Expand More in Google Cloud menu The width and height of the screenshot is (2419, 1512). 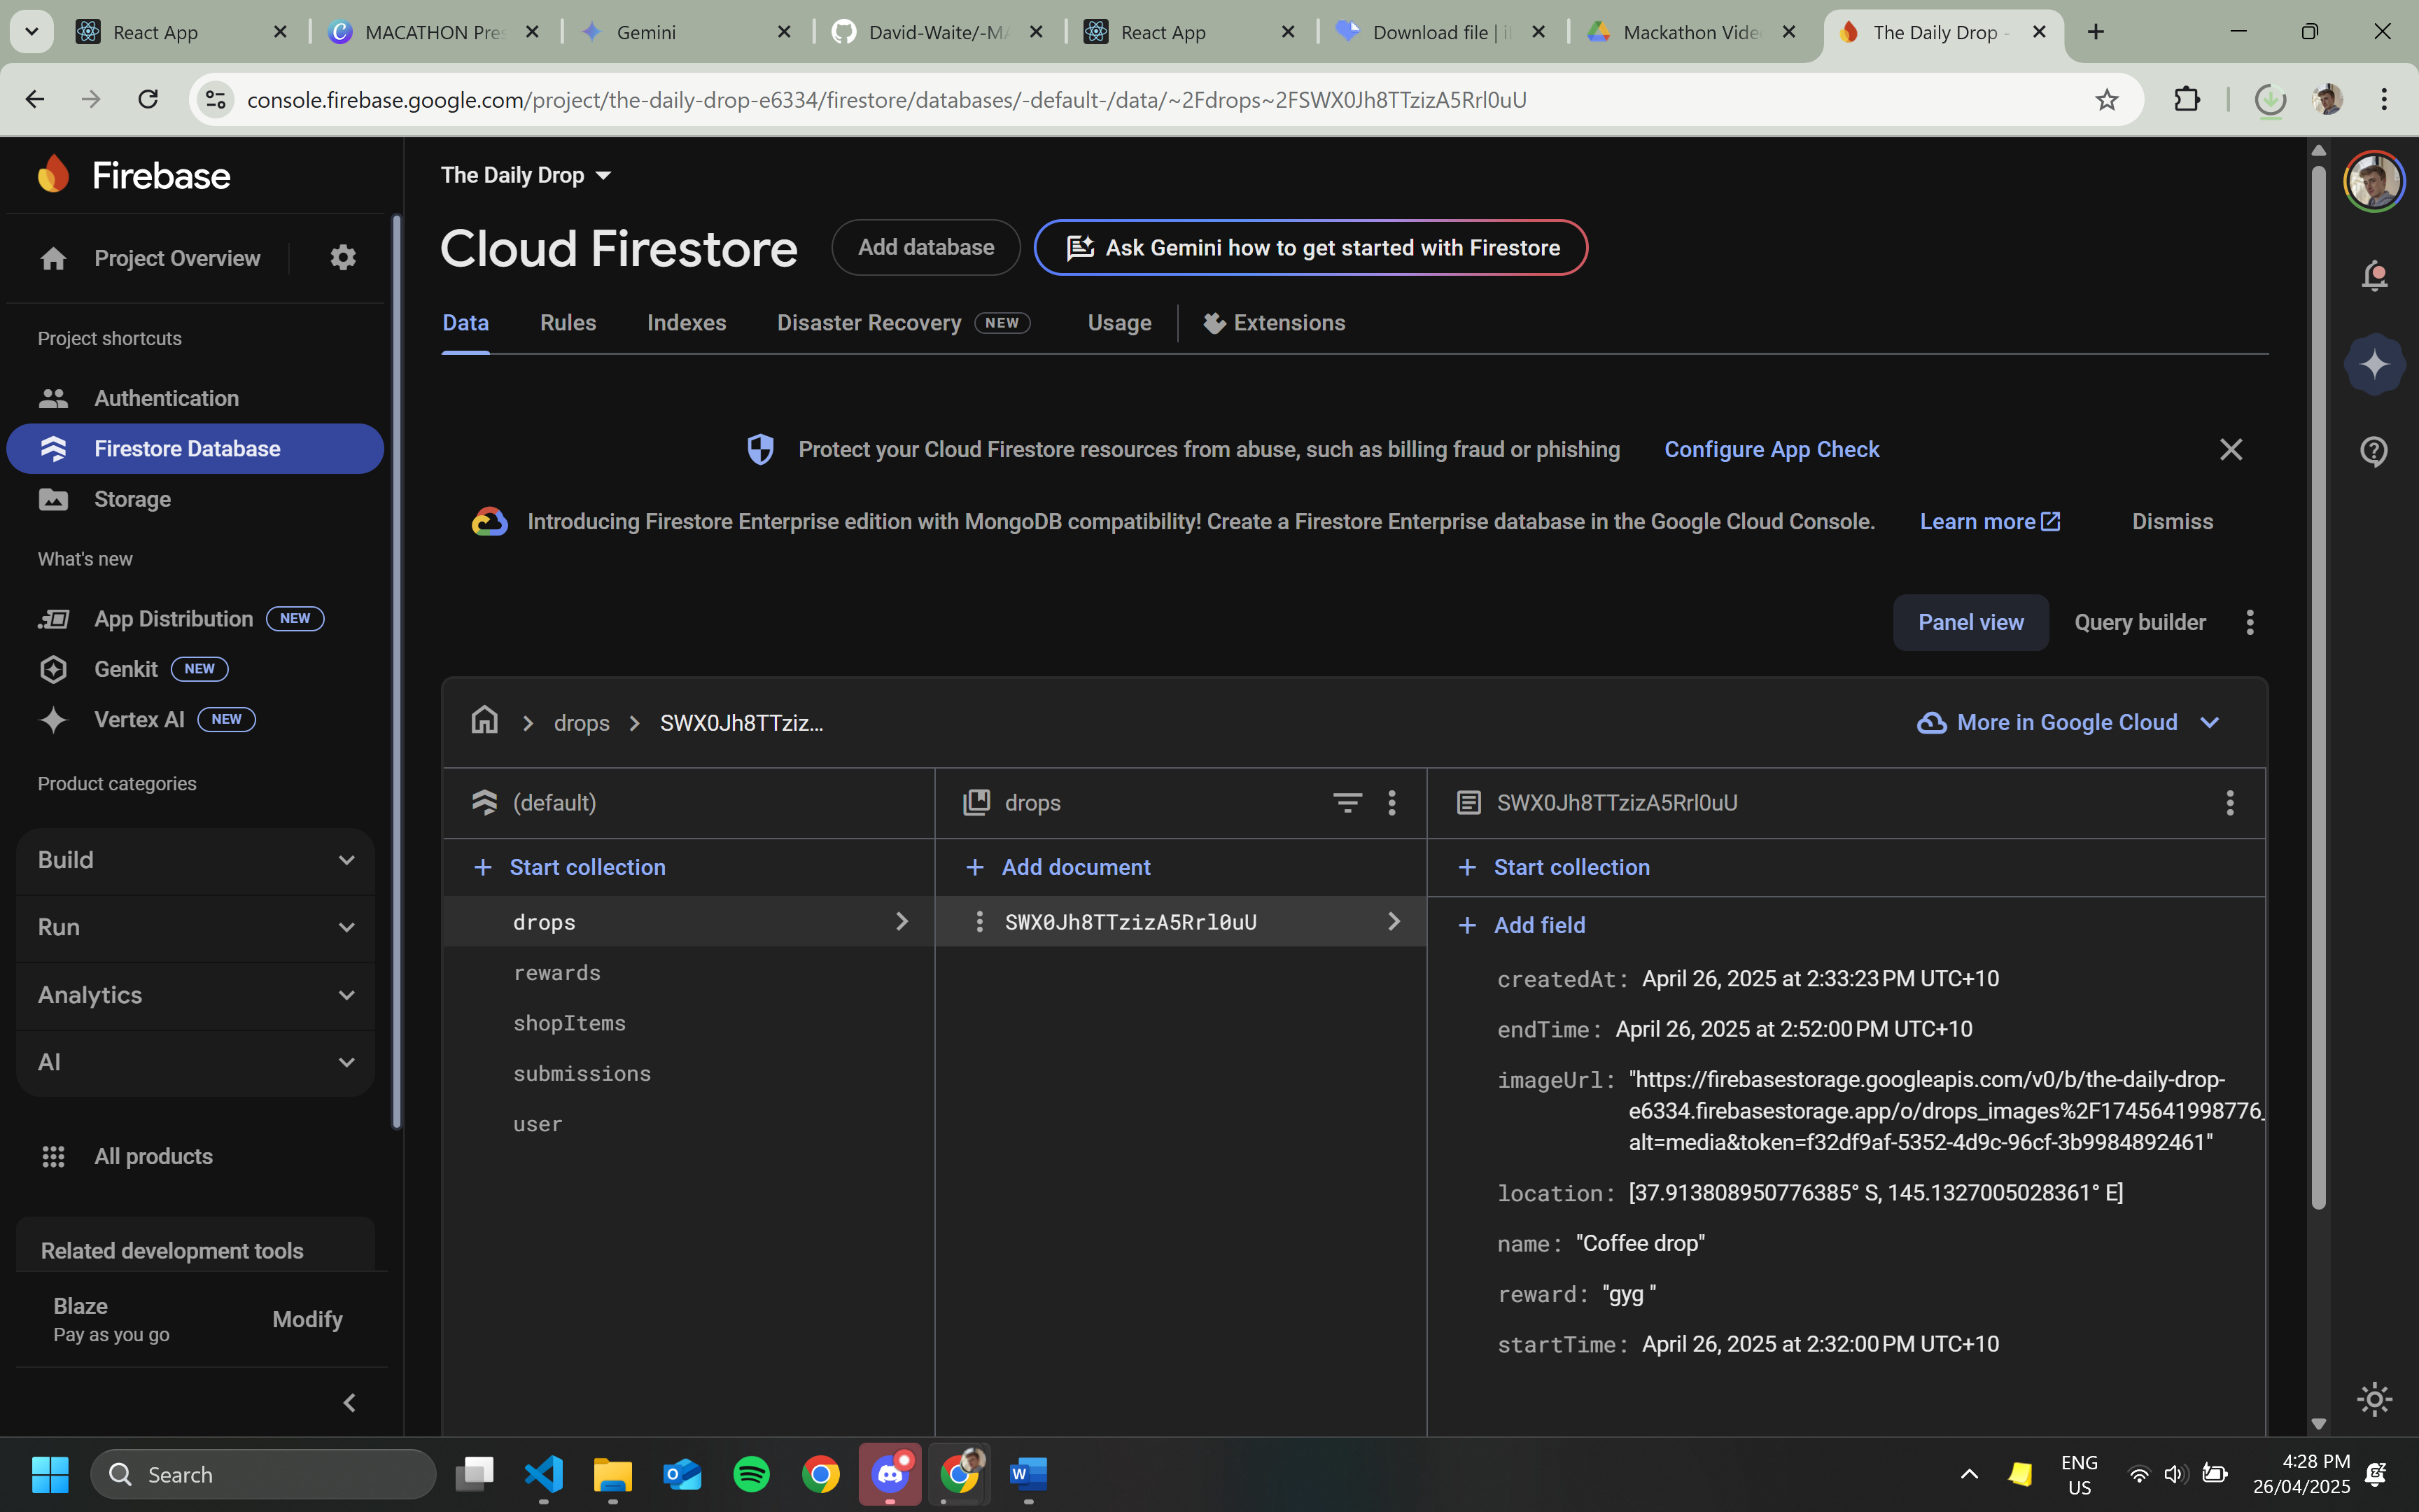pos(2068,722)
